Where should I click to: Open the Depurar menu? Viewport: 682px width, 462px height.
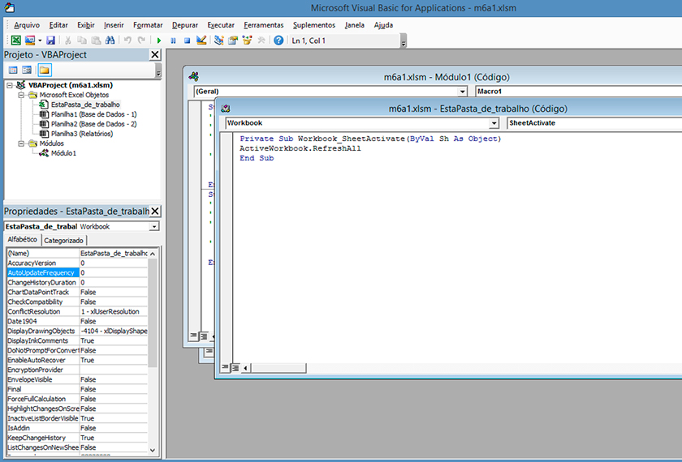coord(185,25)
